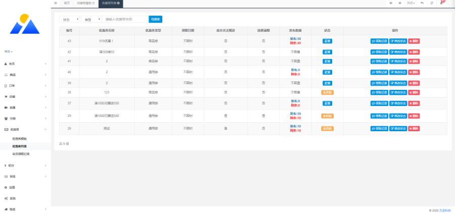Screen dimensions: 455x213
Task: Open notifications bell with red badge
Action: [x=441, y=3]
